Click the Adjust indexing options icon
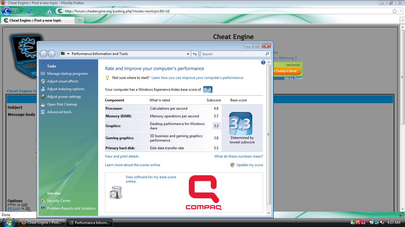The width and height of the screenshot is (405, 227). (x=43, y=89)
